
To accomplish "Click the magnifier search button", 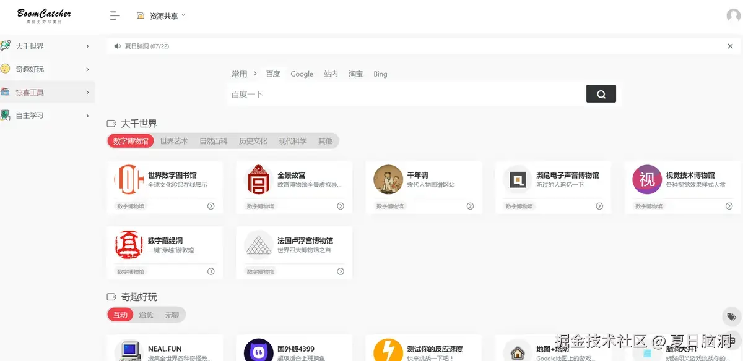I will pyautogui.click(x=601, y=94).
